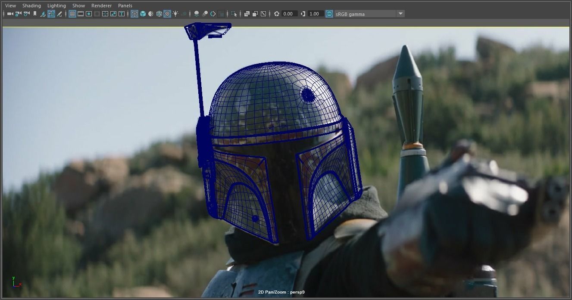Toggle Wireframe on Shaded icon

pos(159,14)
